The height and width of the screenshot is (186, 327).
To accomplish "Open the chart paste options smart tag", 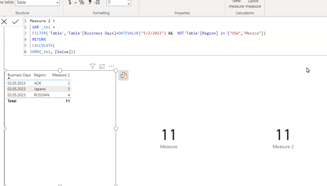I will point(123,75).
